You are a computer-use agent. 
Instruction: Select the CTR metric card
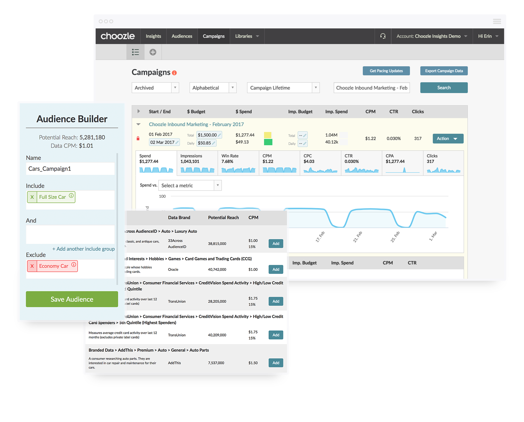[x=361, y=163]
